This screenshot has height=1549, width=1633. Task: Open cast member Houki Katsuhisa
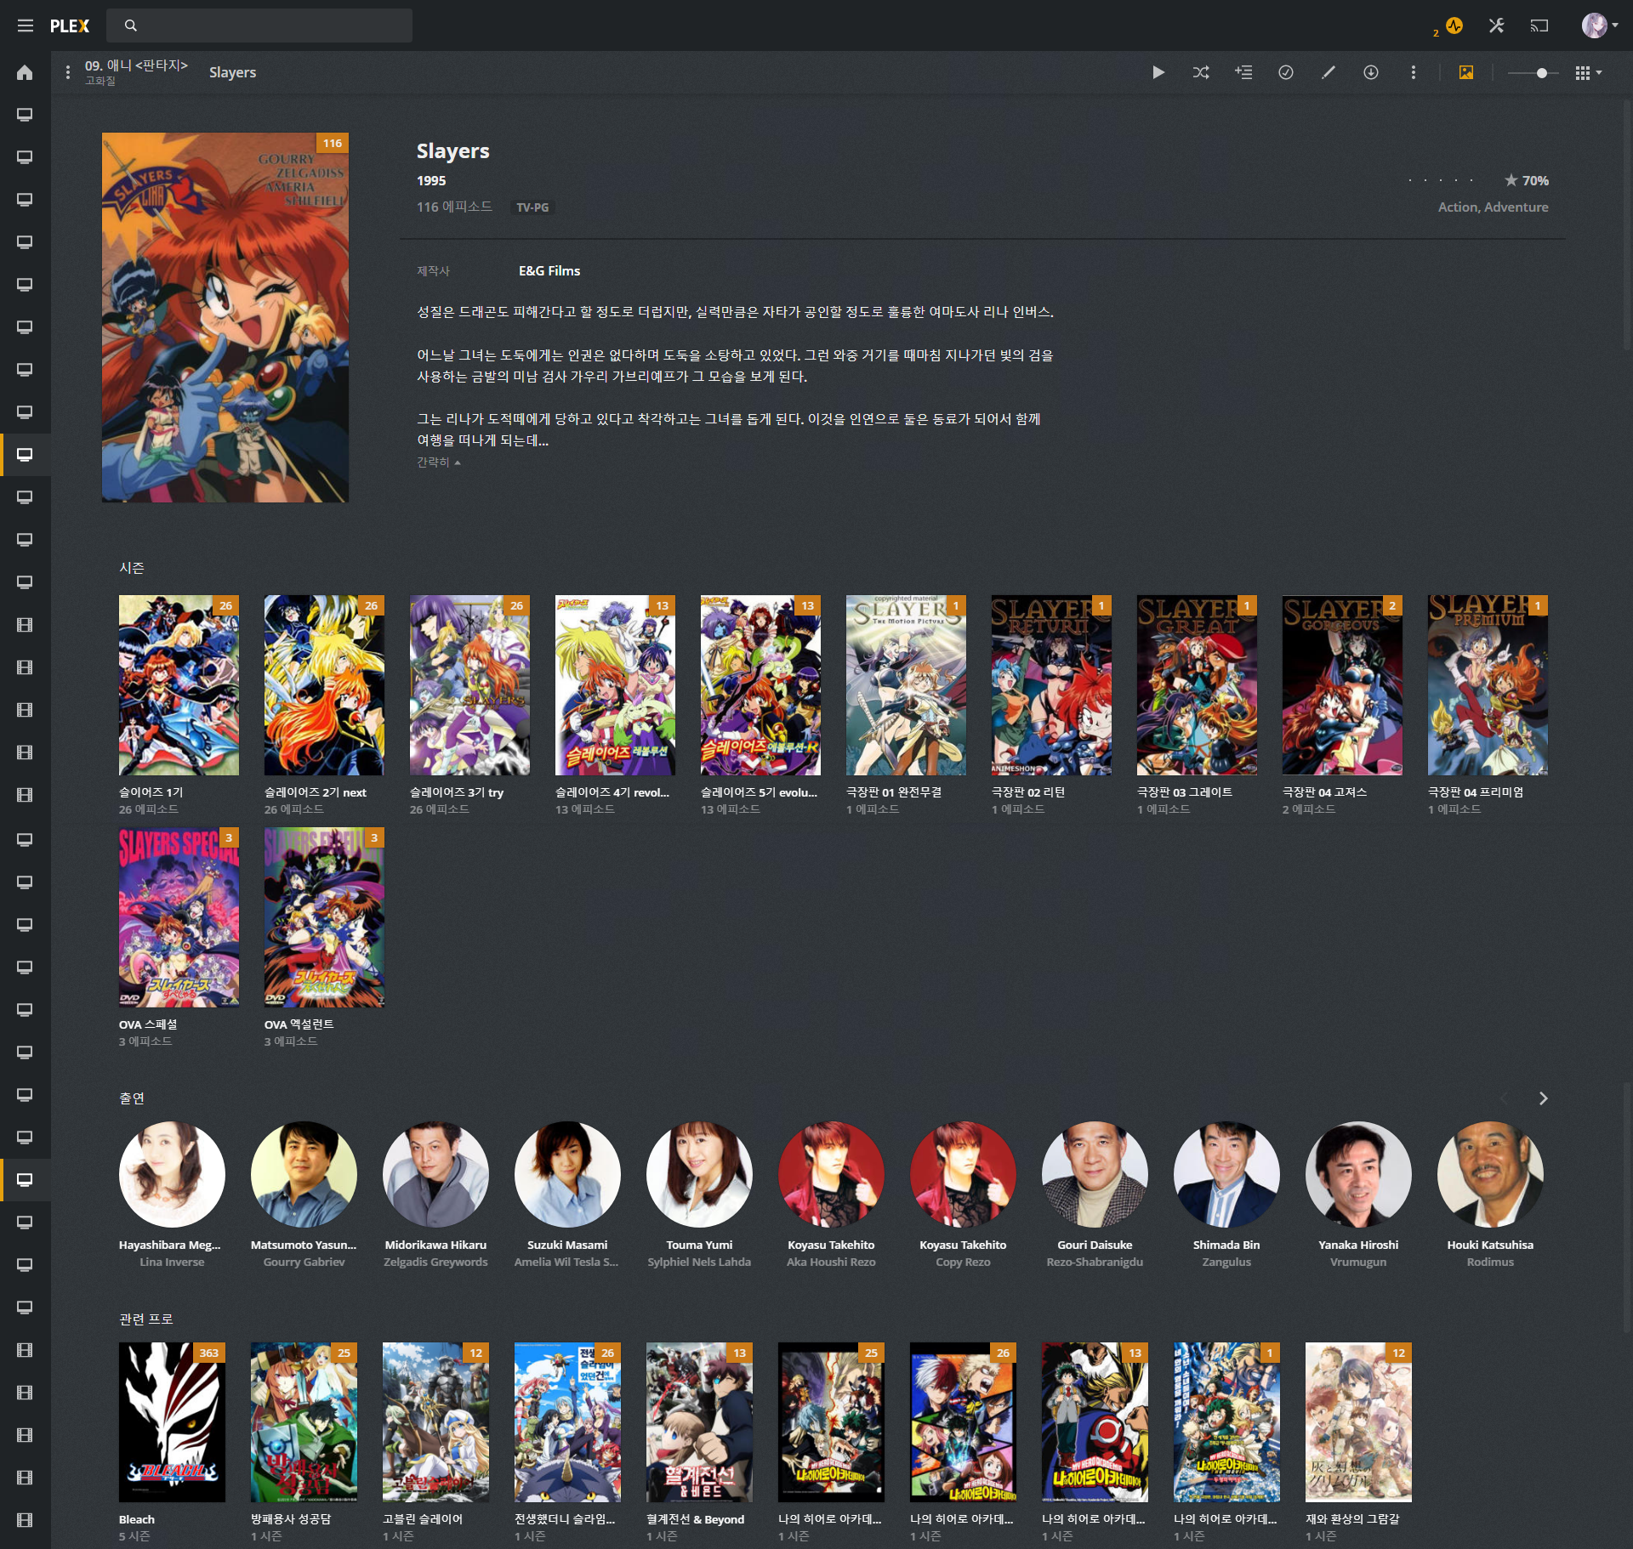[1490, 1174]
